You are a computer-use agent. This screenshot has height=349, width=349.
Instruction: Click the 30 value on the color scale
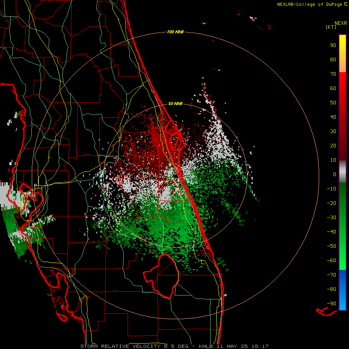click(x=333, y=131)
